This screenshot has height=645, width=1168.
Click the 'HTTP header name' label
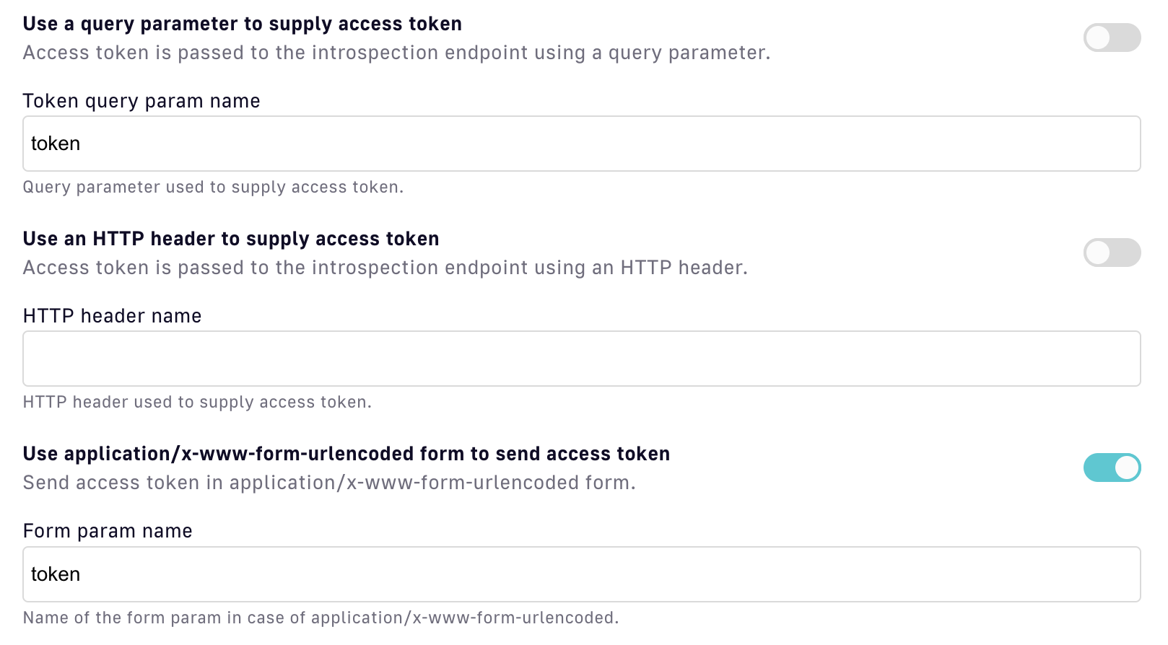[x=112, y=316]
